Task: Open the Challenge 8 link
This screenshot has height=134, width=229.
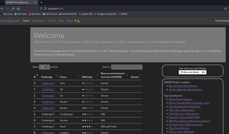Action: point(48,132)
